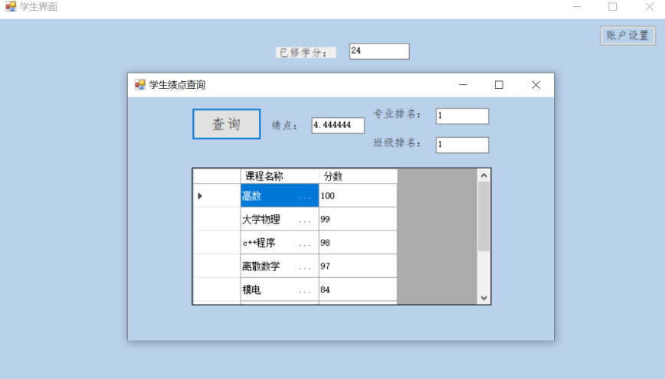Image resolution: width=665 pixels, height=379 pixels.
Task: Select the c++程序 course cell
Action: tap(280, 243)
